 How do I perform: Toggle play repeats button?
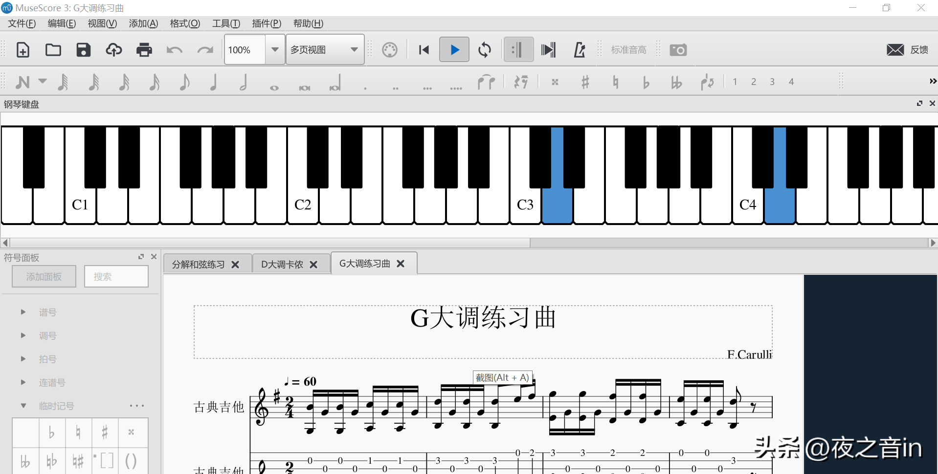click(x=518, y=50)
